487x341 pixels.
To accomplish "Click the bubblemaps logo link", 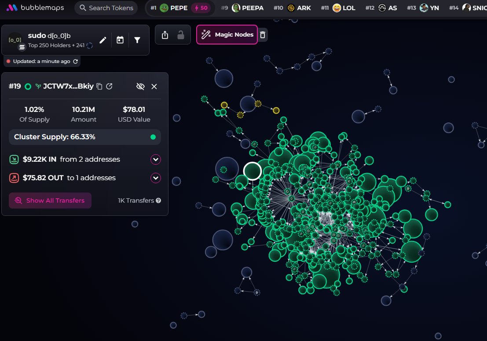I will click(35, 8).
